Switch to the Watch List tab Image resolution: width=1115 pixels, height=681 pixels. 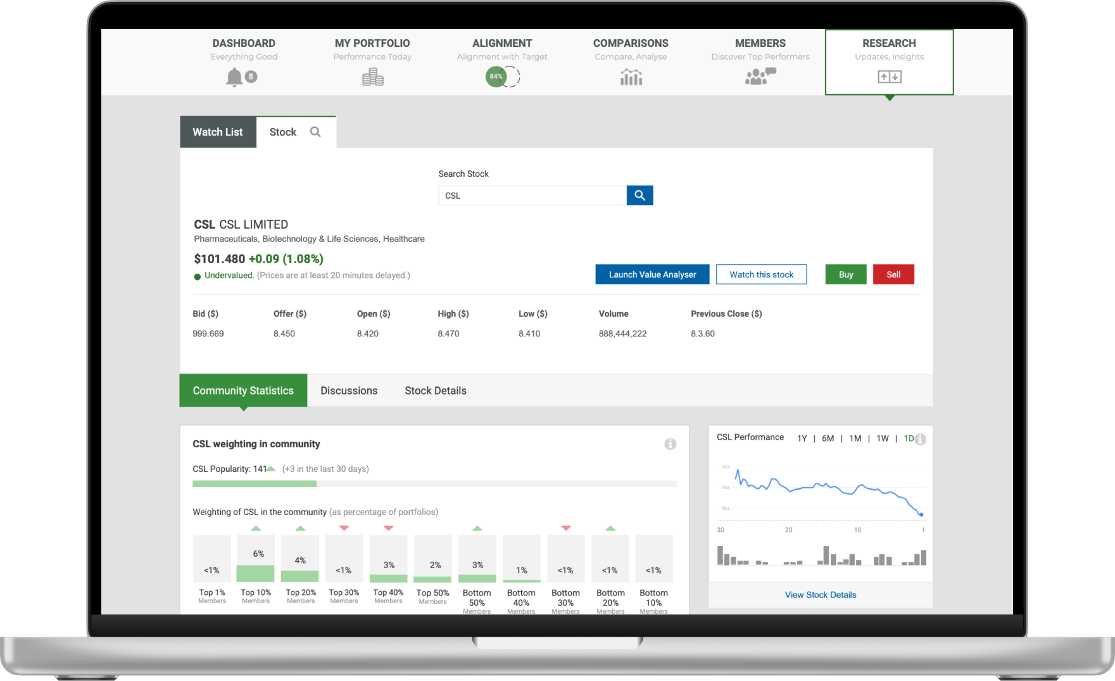[217, 132]
